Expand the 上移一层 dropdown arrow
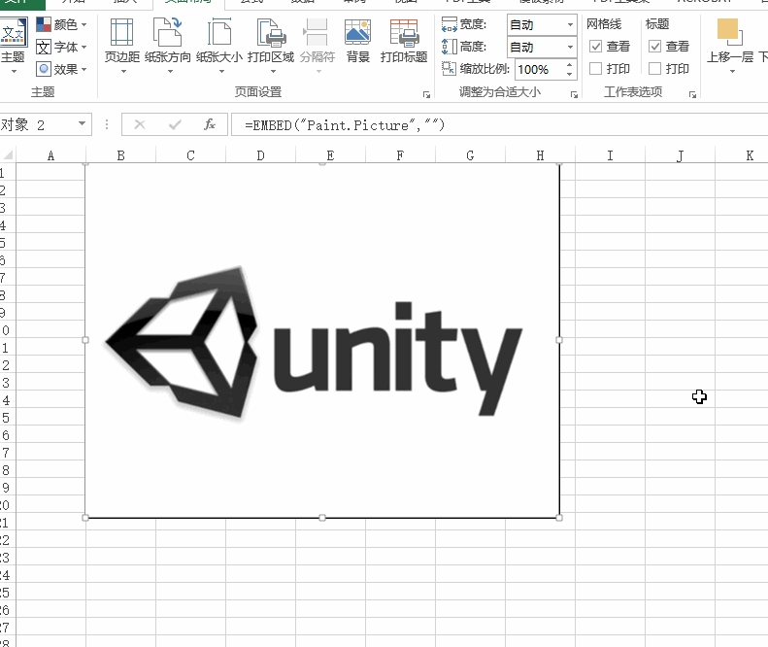The width and height of the screenshot is (768, 647). point(732,72)
